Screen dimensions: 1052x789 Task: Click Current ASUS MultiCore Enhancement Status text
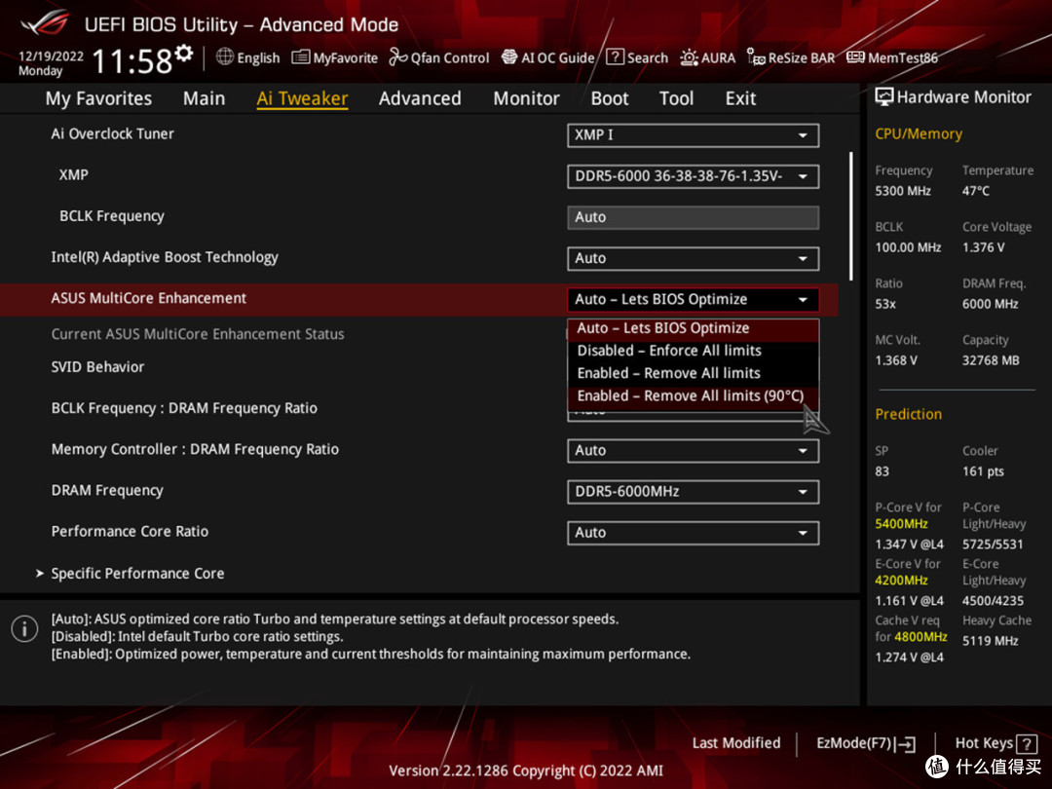tap(198, 334)
